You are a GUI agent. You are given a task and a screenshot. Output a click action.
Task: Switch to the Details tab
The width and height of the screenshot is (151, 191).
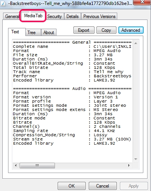click(73, 16)
